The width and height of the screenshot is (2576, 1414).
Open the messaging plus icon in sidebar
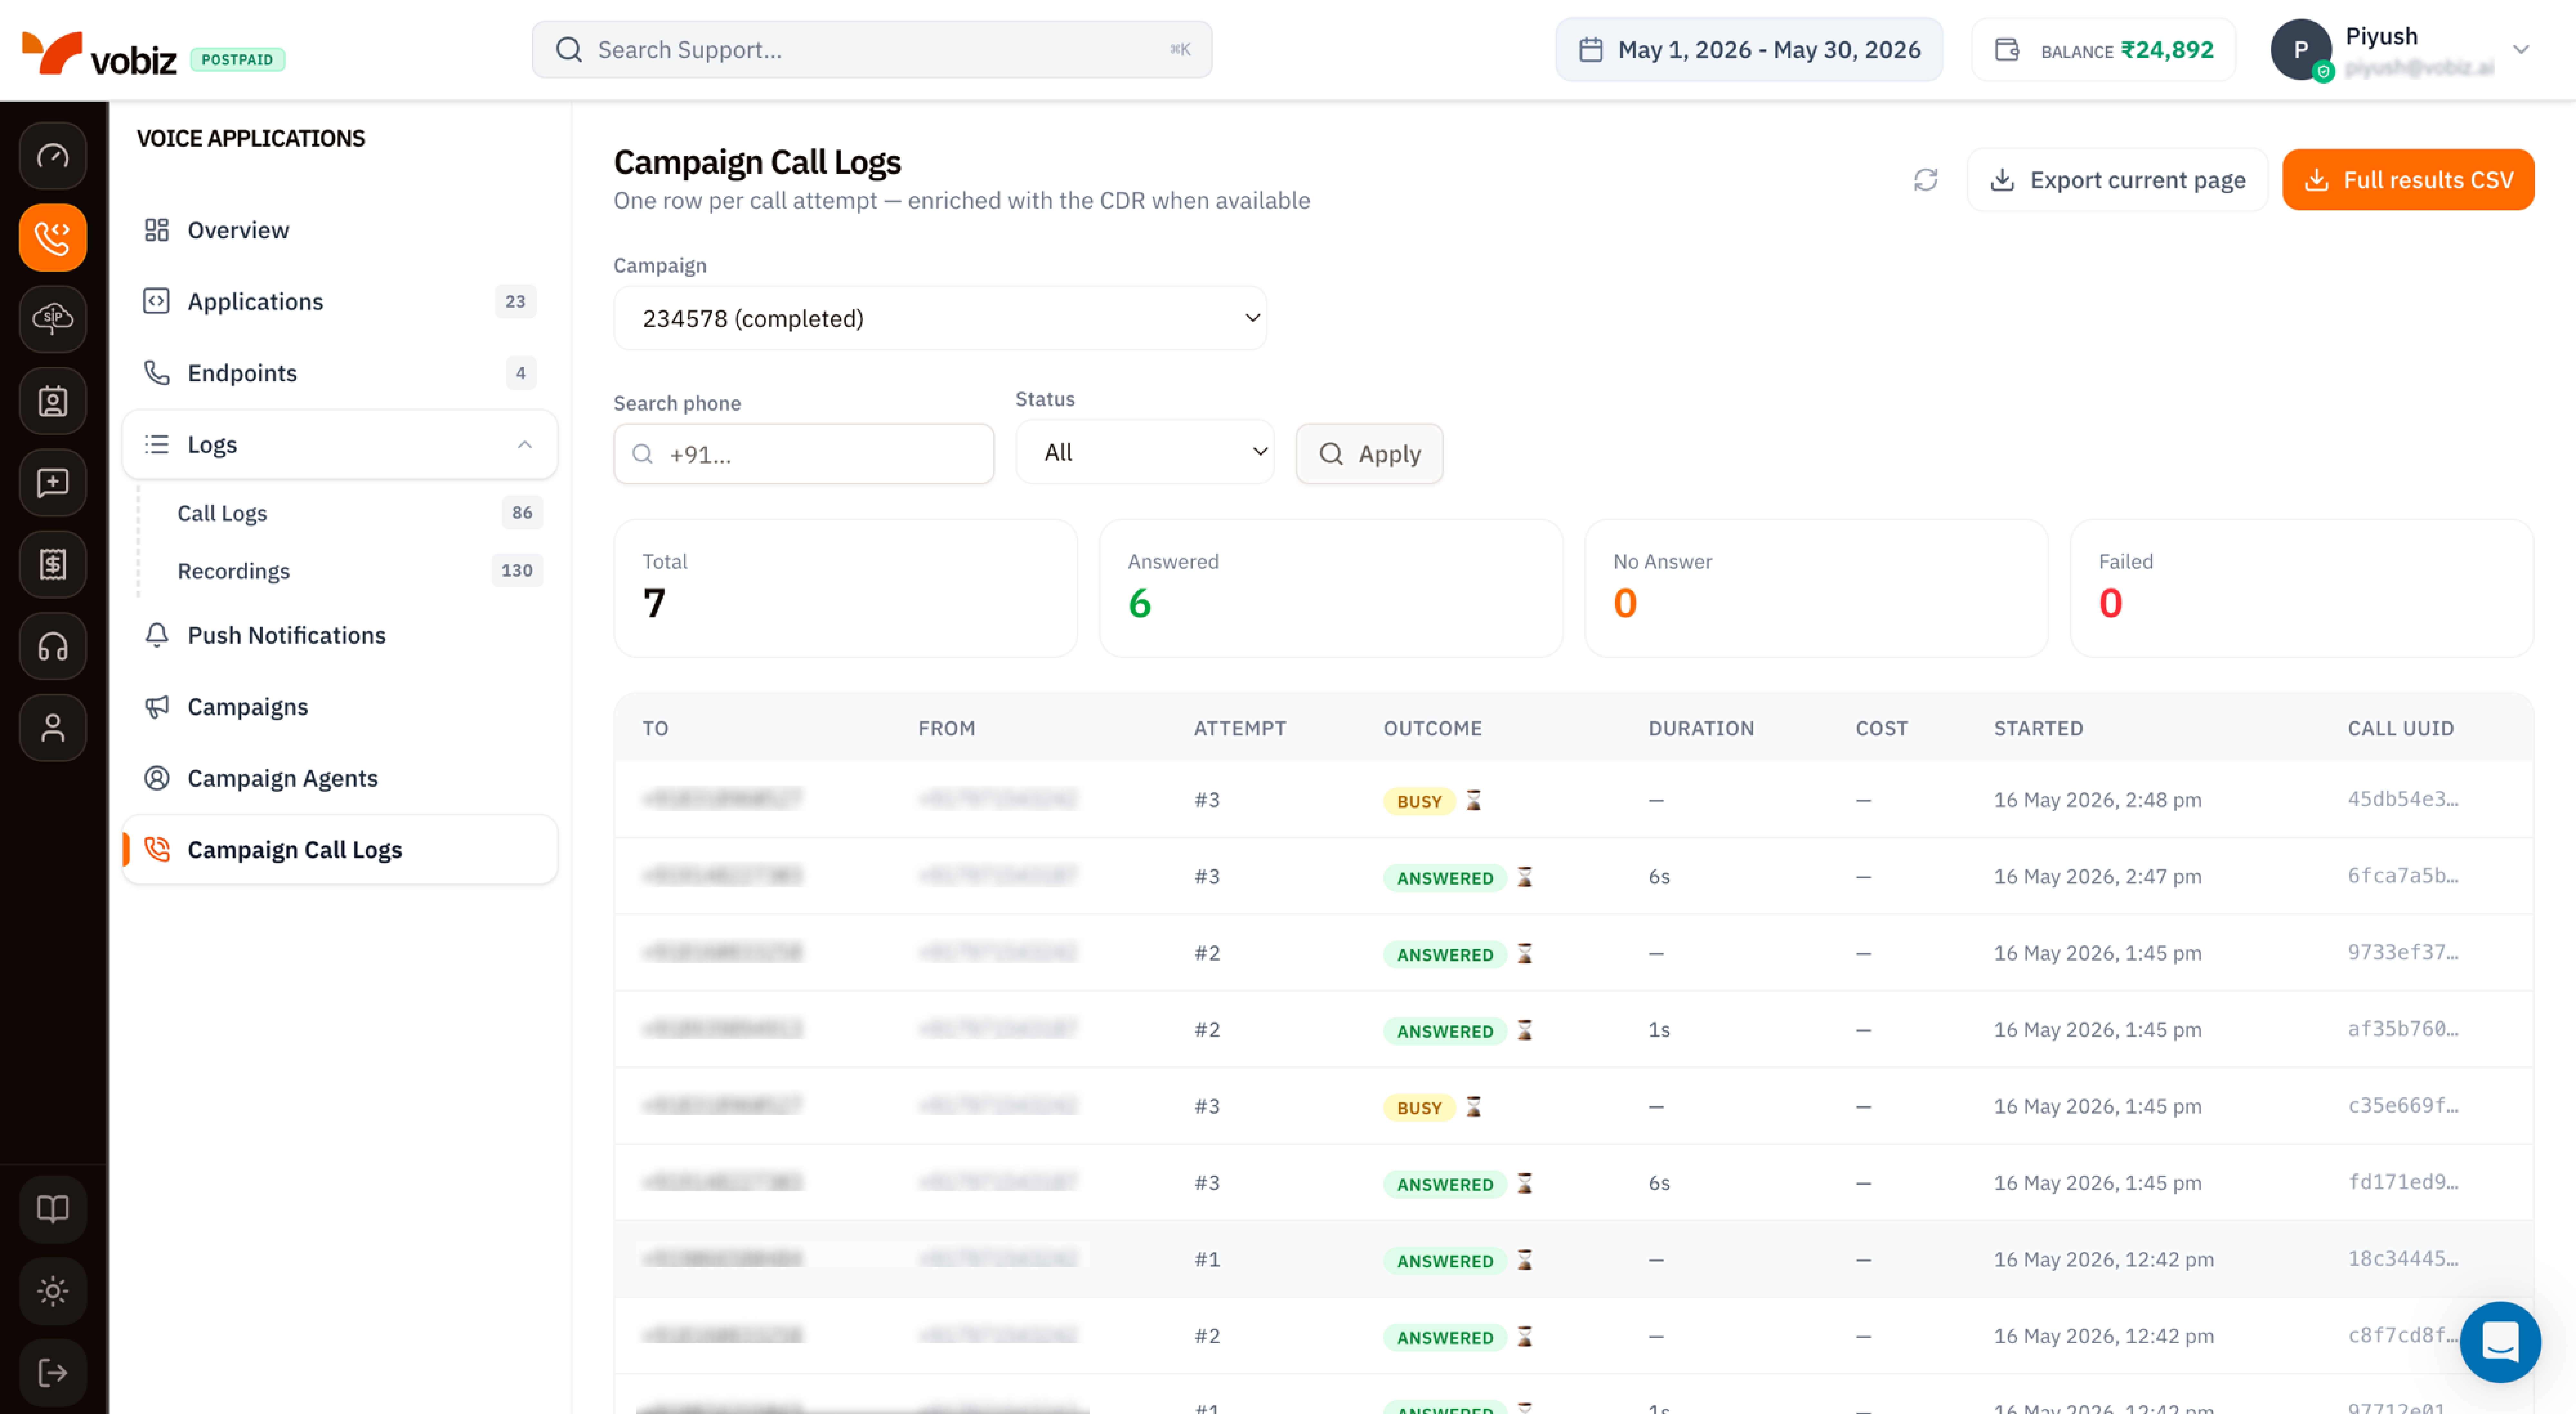tap(53, 483)
